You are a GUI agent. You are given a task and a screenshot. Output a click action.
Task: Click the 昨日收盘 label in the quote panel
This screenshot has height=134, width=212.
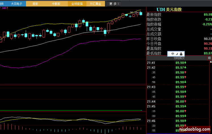(154, 38)
